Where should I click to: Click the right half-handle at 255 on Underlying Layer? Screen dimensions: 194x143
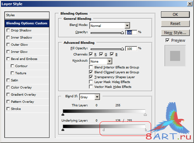point(146,130)
